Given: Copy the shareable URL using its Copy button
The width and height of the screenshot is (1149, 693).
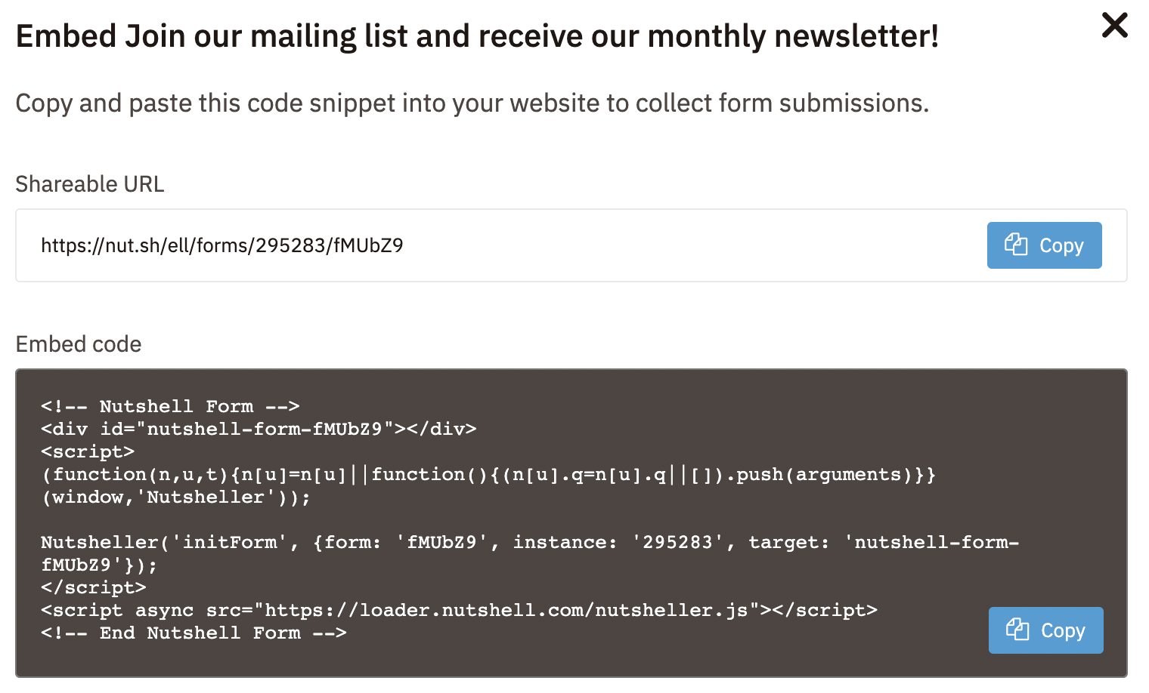Looking at the screenshot, I should coord(1044,245).
